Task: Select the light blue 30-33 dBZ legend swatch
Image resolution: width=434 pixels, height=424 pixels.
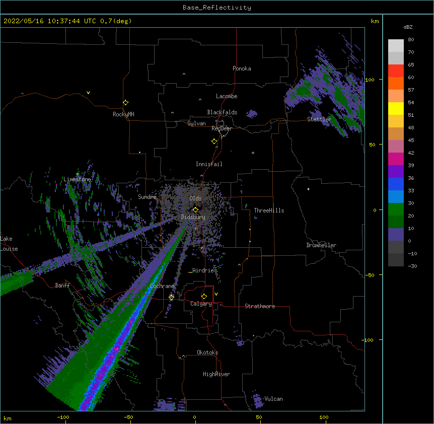Action: point(396,197)
